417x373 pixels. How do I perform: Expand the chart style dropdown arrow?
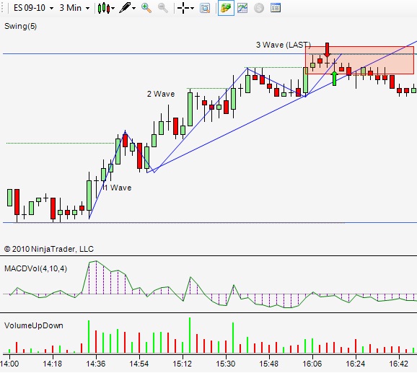(113, 8)
